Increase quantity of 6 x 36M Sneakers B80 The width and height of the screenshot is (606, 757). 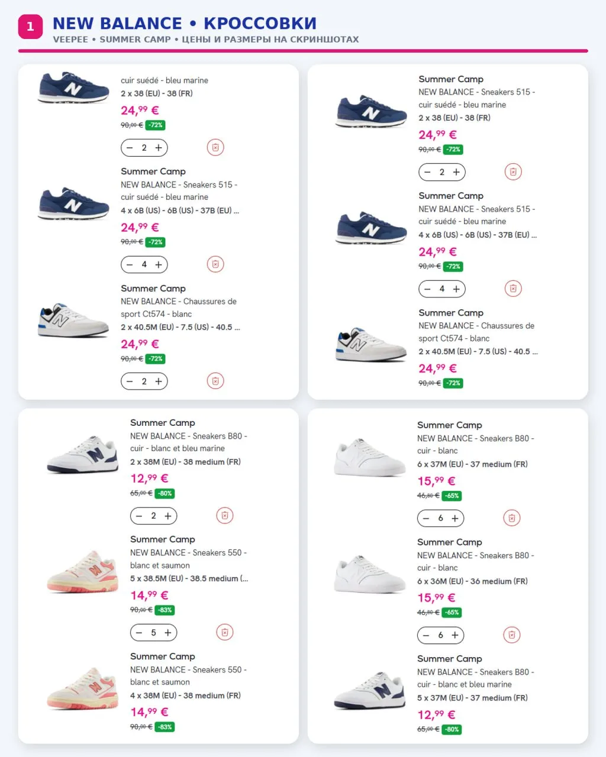tap(455, 635)
